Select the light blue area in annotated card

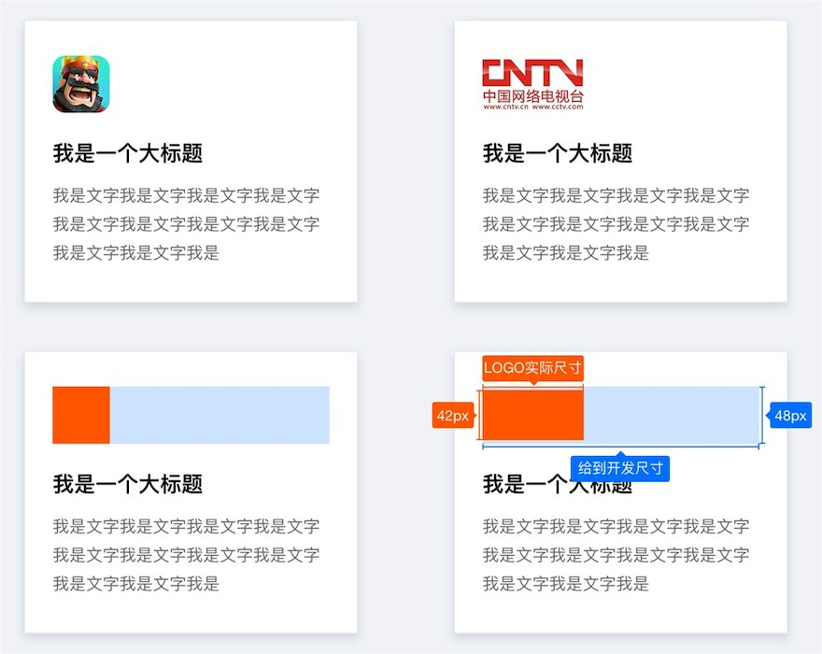[x=672, y=415]
